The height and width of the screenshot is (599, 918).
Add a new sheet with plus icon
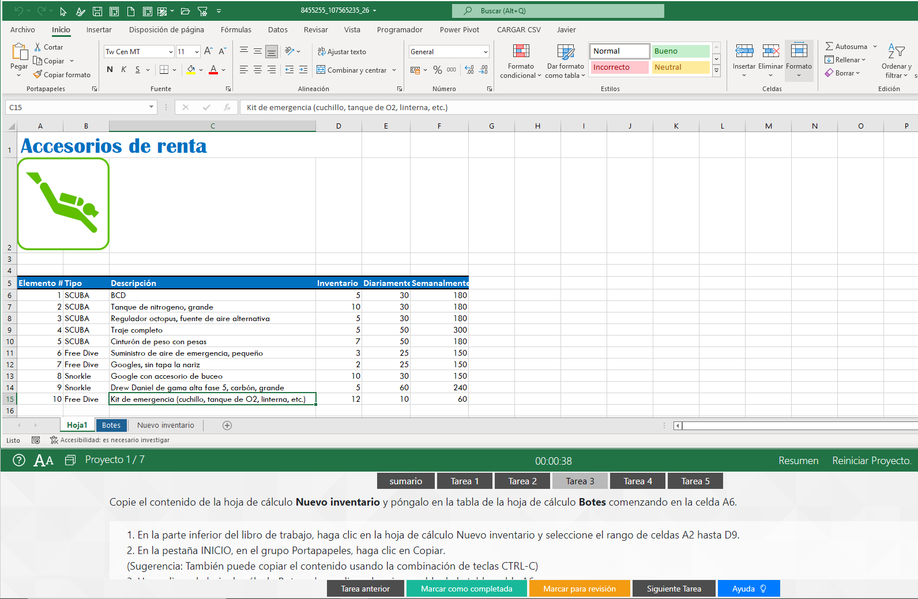point(227,425)
